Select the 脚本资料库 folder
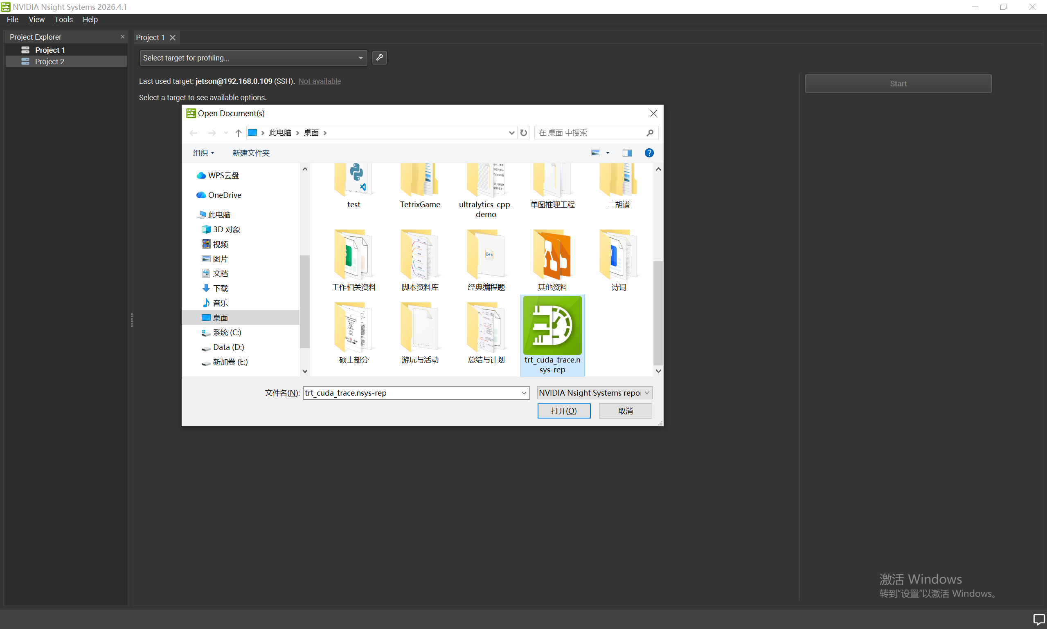 tap(419, 260)
